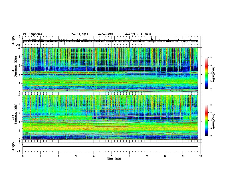Click the ch.2 colorbar log(PSD) label
This screenshot has height=175, width=226.
pos(214,121)
